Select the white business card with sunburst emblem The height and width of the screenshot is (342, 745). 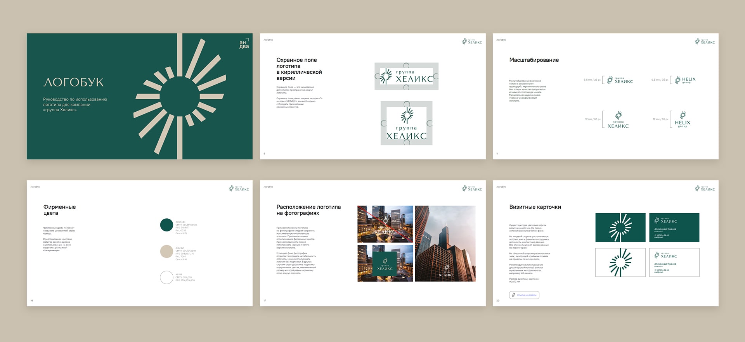point(620,263)
